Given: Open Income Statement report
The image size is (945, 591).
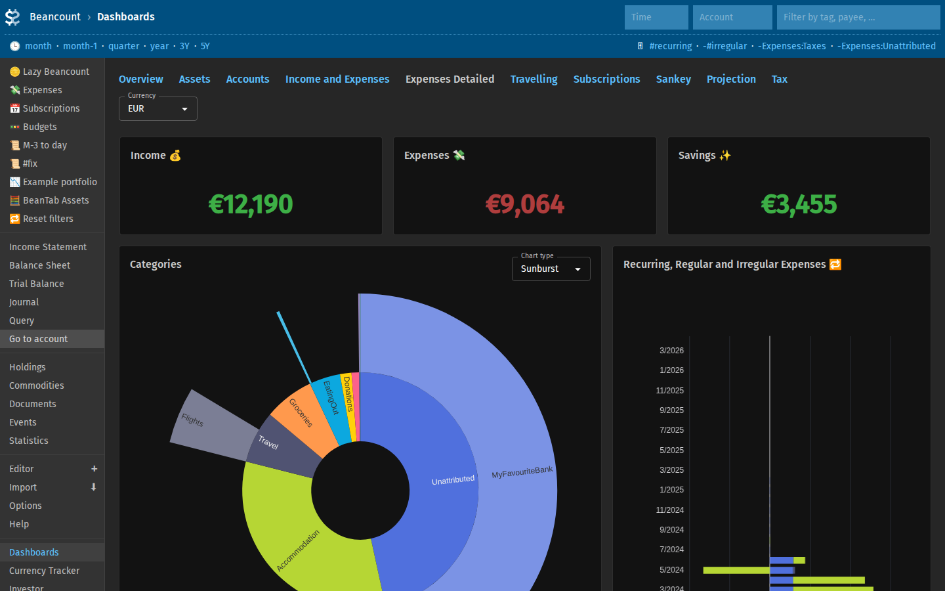Looking at the screenshot, I should (52, 247).
